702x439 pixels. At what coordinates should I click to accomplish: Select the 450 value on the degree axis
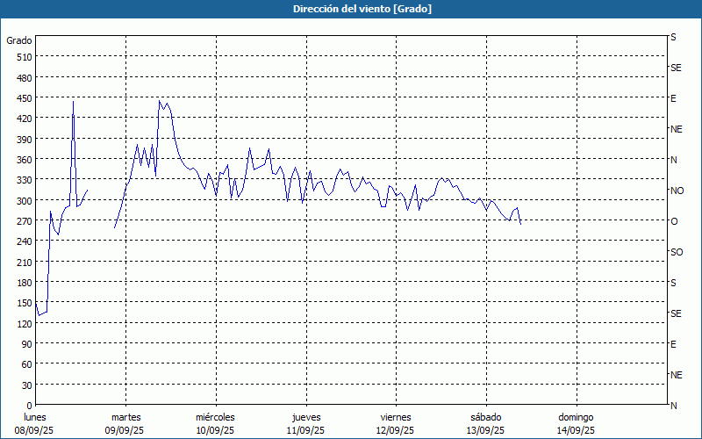[x=25, y=98]
